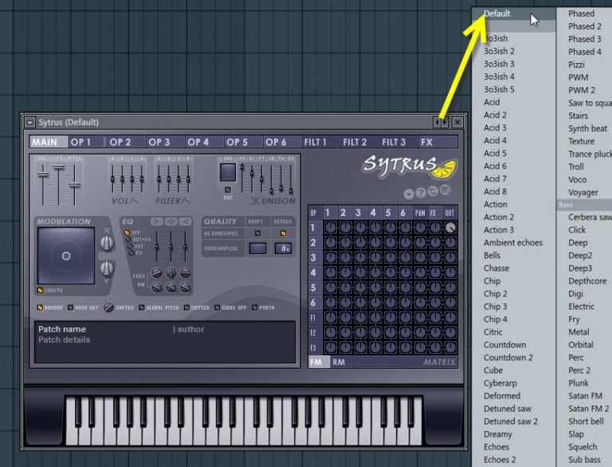The width and height of the screenshot is (612, 467).
Task: Click the first EQ FREQ knob
Action: (x=156, y=273)
